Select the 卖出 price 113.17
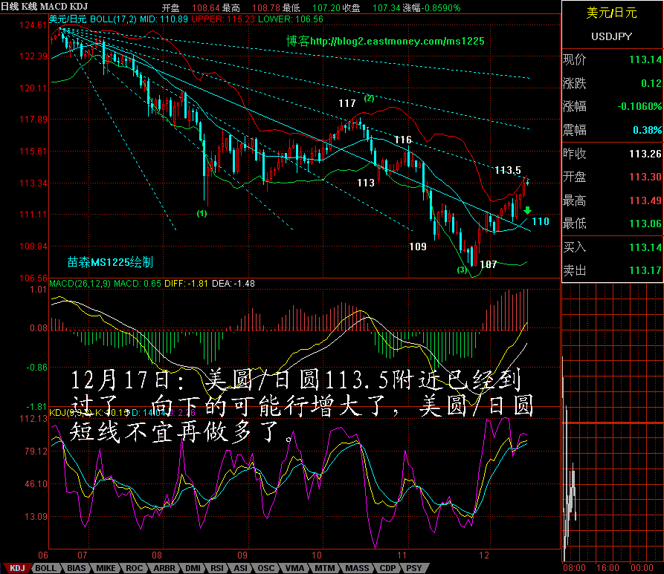Image resolution: width=664 pixels, height=574 pixels. (645, 270)
